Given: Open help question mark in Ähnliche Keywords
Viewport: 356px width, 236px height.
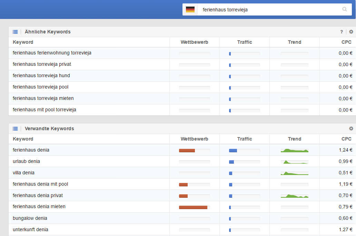Looking at the screenshot, I should pos(342,32).
